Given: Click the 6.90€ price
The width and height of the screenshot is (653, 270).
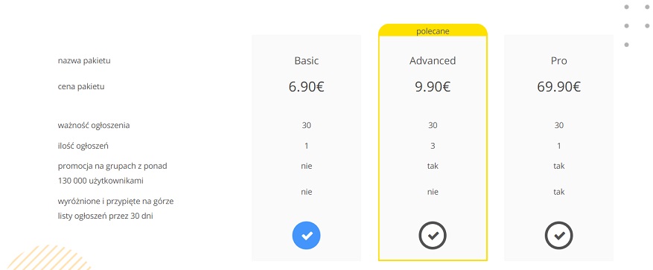Looking at the screenshot, I should 307,87.
